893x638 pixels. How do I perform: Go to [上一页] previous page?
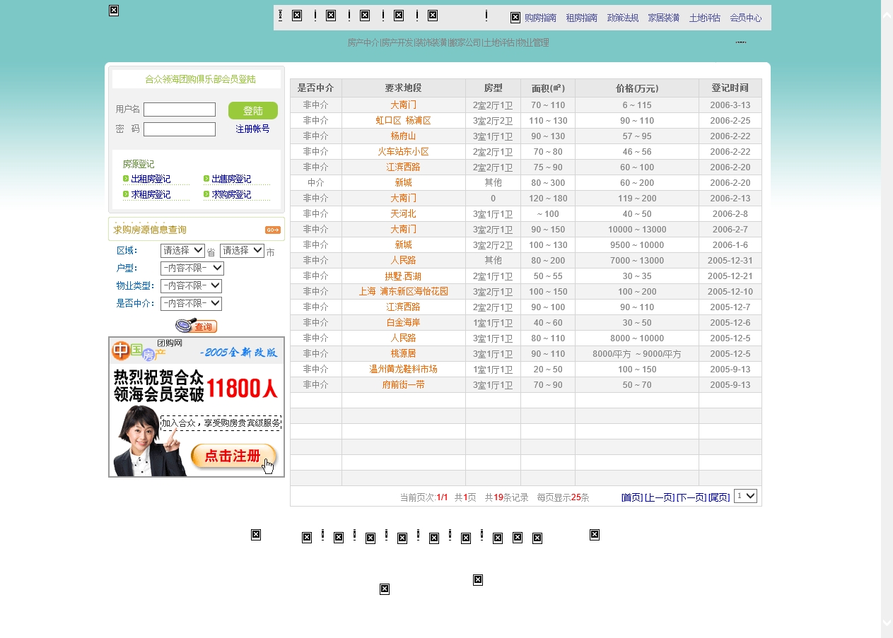tap(660, 497)
